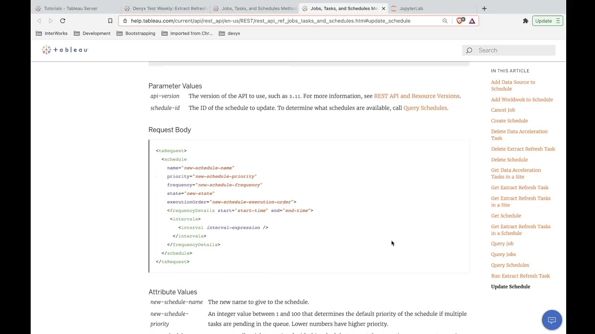Open the chat support bubble icon

pyautogui.click(x=552, y=320)
